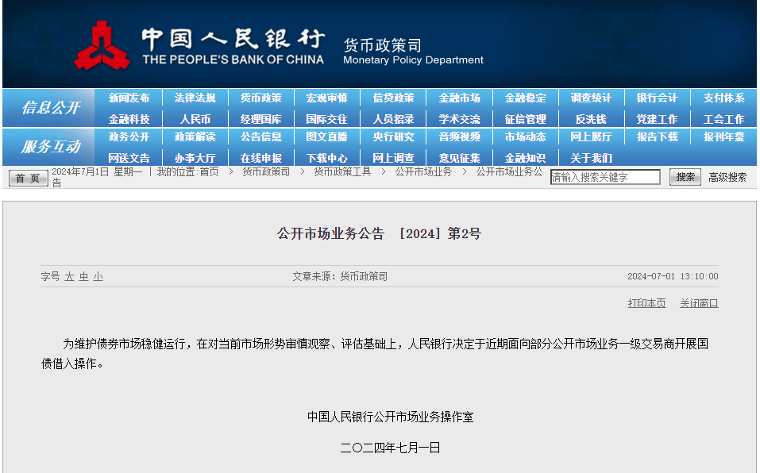760x473 pixels.
Task: Go to 反洗钱 page
Action: pos(591,119)
